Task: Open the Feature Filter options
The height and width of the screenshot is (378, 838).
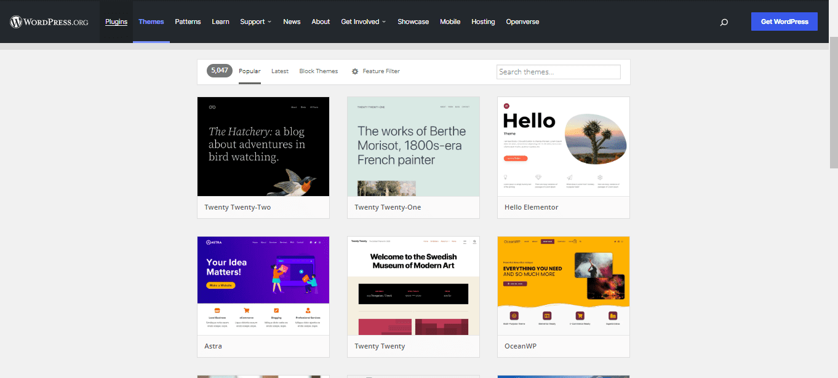Action: tap(381, 71)
